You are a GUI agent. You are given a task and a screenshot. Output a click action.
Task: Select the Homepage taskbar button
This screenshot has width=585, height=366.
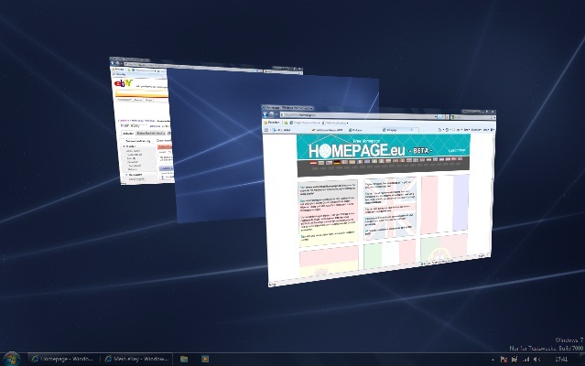coord(62,359)
